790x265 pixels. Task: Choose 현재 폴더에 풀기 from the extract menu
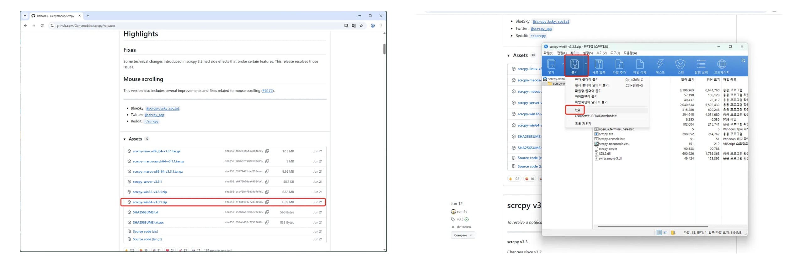[607, 80]
